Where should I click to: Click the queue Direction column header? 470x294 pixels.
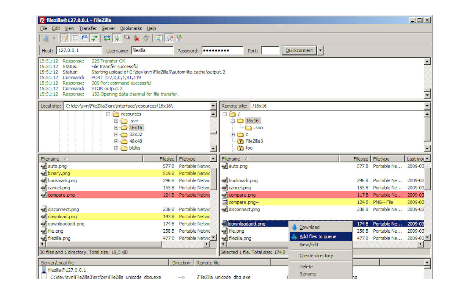click(181, 263)
